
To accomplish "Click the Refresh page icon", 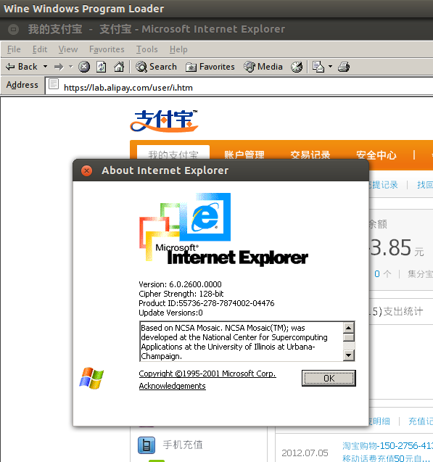I will (x=102, y=67).
